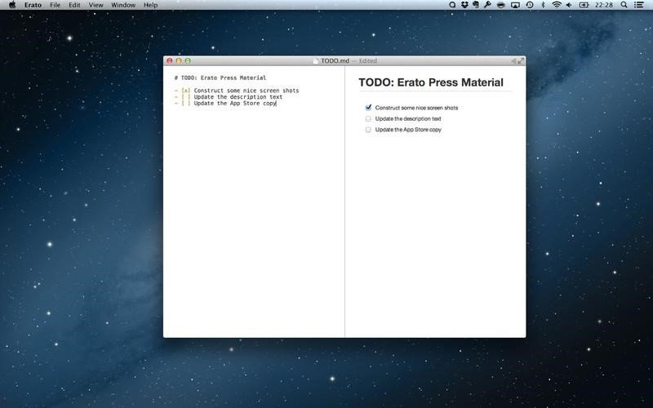Screen dimensions: 653x408
Task: Click the TODO.md window title
Action: [335, 60]
